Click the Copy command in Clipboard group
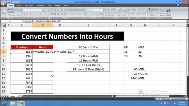Viewport: 189px width, 106px height. (x=11, y=12)
